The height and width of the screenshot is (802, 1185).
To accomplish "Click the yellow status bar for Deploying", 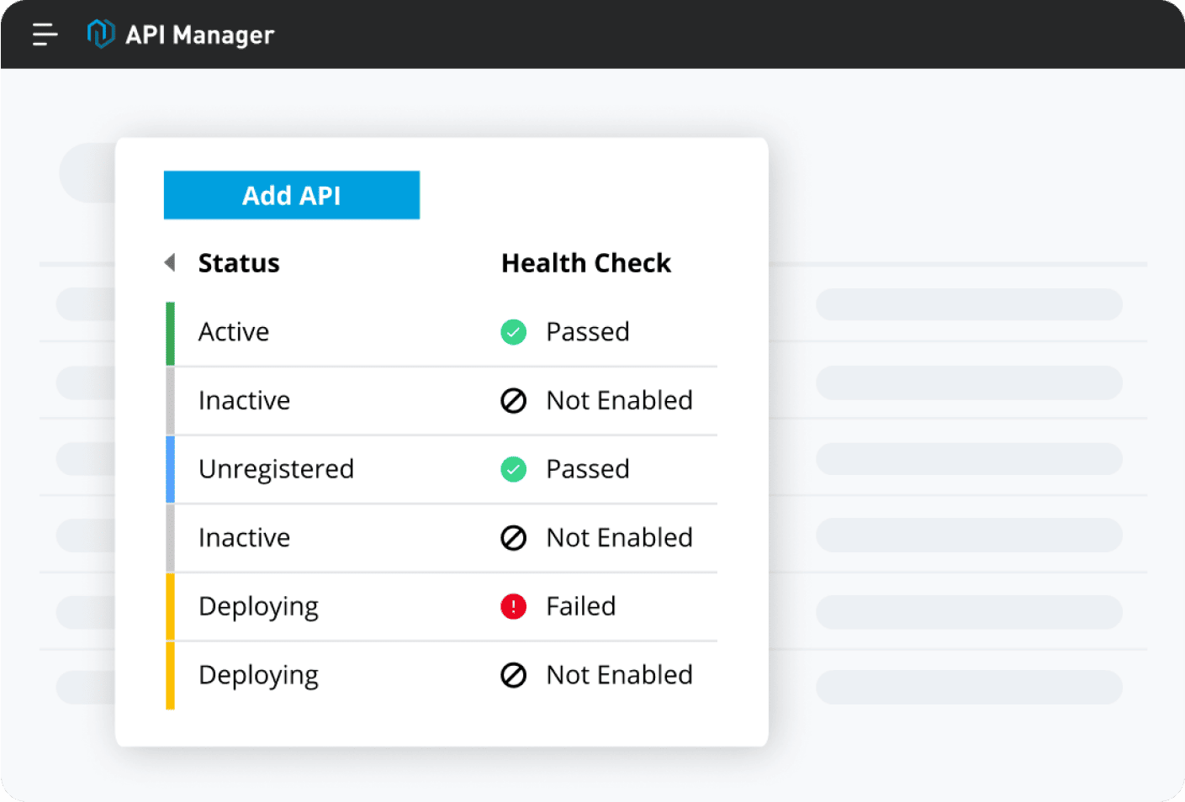I will pos(170,606).
